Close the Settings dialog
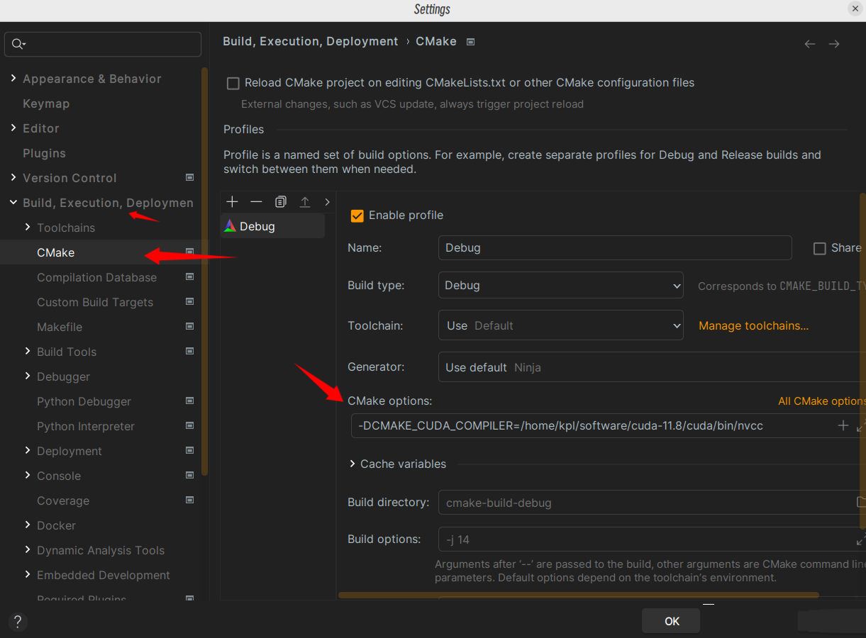 click(x=855, y=9)
